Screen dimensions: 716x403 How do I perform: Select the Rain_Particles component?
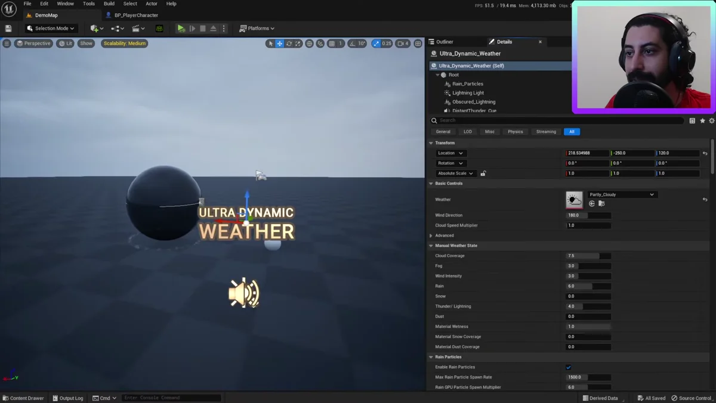tap(468, 84)
